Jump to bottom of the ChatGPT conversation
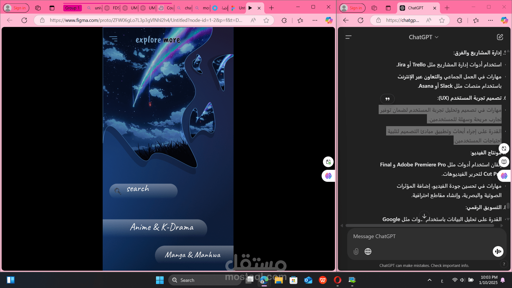Image resolution: width=512 pixels, height=288 pixels. point(424,216)
